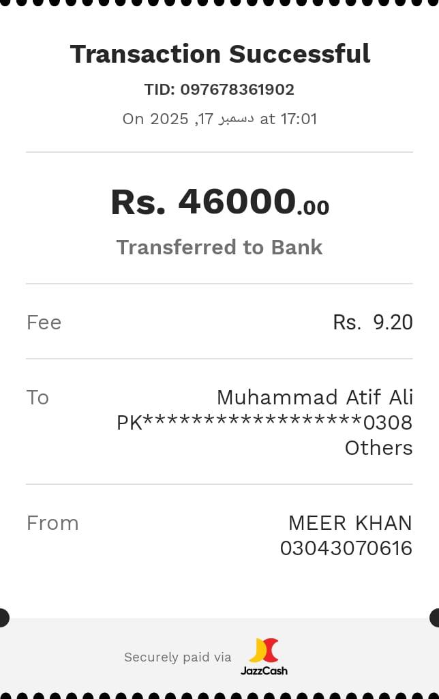This screenshot has width=439, height=699.
Task: Click the Transaction Successful heading
Action: point(220,54)
